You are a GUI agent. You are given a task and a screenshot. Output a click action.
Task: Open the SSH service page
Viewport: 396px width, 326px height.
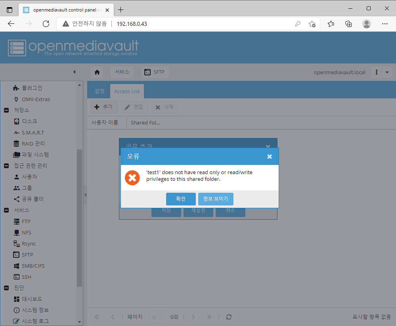click(23, 277)
